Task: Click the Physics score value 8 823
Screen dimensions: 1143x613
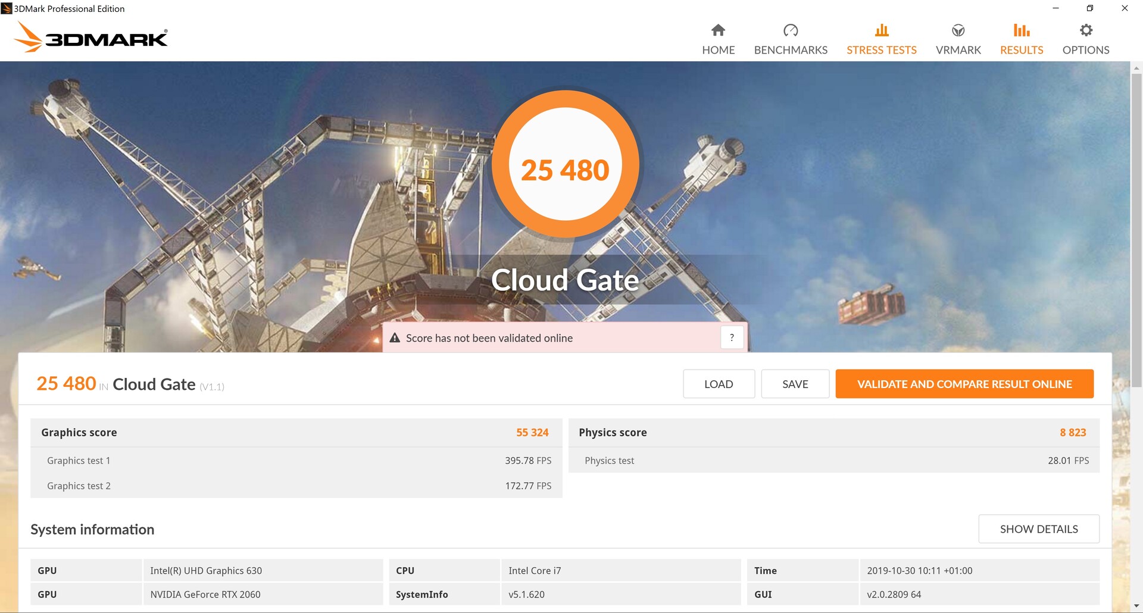Action: [1073, 433]
